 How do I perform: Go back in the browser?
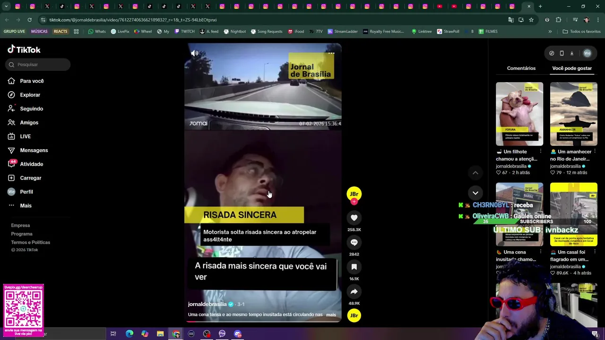(7, 20)
